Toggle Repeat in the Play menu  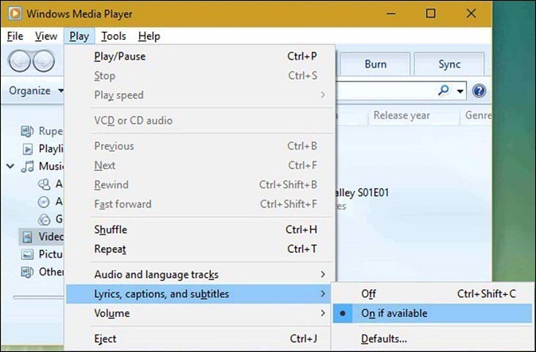click(x=199, y=249)
